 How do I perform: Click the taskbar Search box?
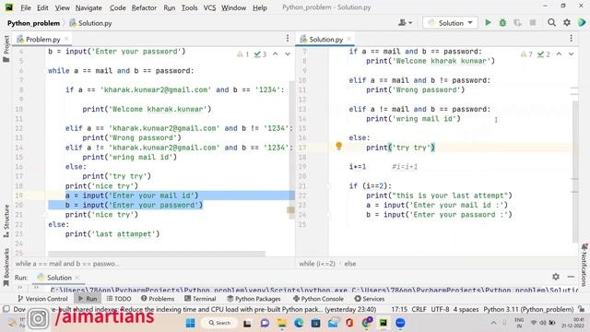pyautogui.click(x=219, y=323)
